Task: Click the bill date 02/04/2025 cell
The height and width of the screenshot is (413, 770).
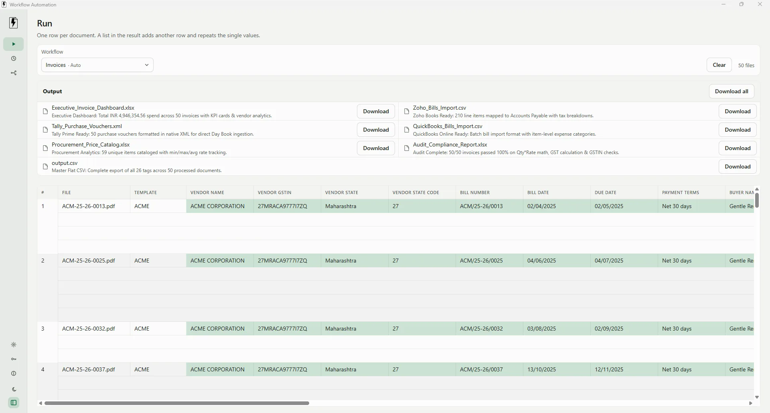Action: pos(557,206)
